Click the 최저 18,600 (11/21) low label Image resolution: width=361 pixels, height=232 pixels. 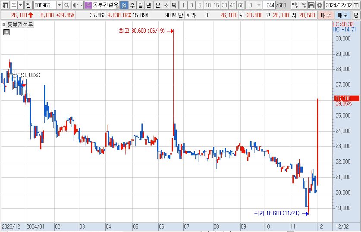(x=277, y=213)
